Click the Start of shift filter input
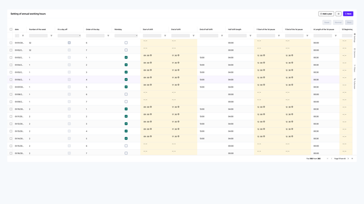364x204 pixels. click(x=152, y=36)
